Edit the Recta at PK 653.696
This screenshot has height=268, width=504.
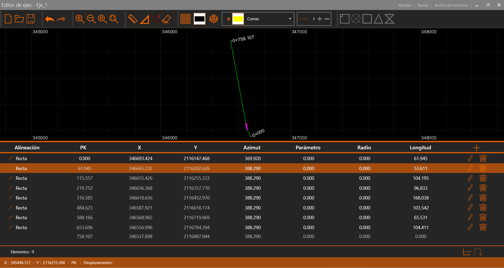(470, 227)
